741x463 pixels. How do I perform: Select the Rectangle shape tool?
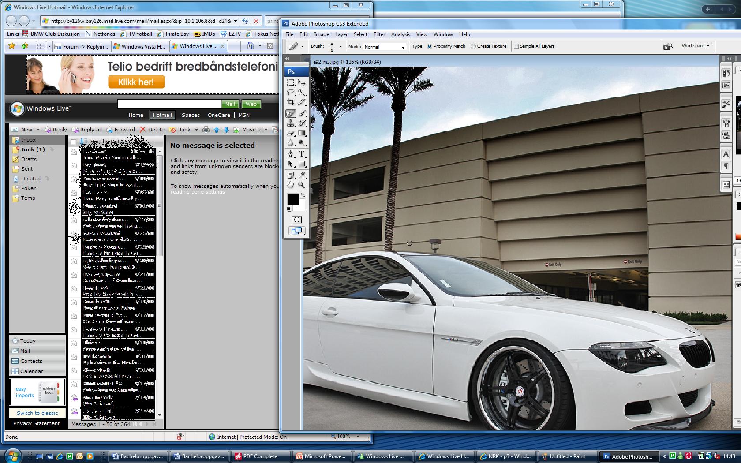point(302,164)
